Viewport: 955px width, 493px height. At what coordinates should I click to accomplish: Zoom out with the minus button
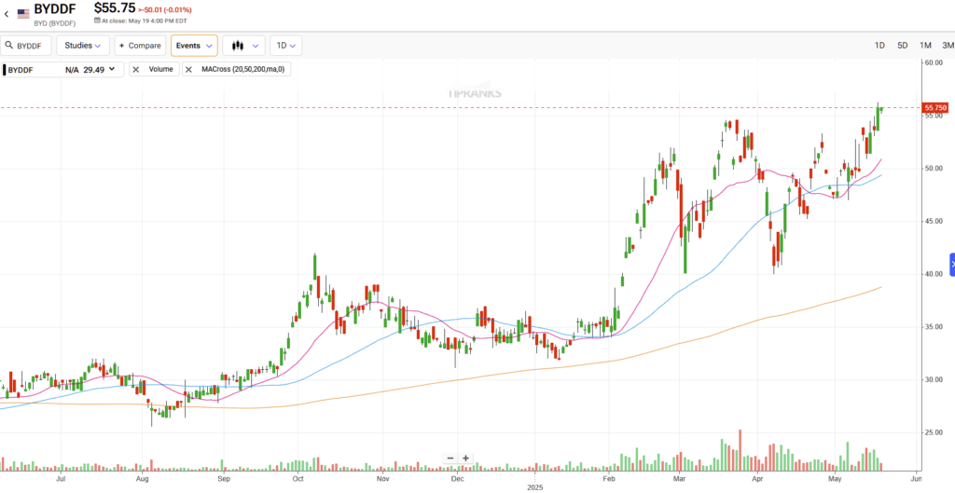450,459
